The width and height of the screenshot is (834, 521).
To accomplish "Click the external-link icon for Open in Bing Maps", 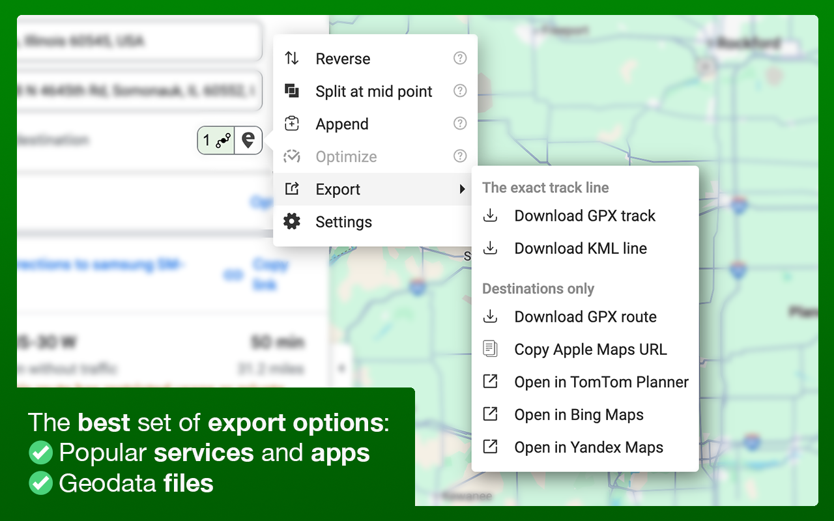I will (490, 414).
